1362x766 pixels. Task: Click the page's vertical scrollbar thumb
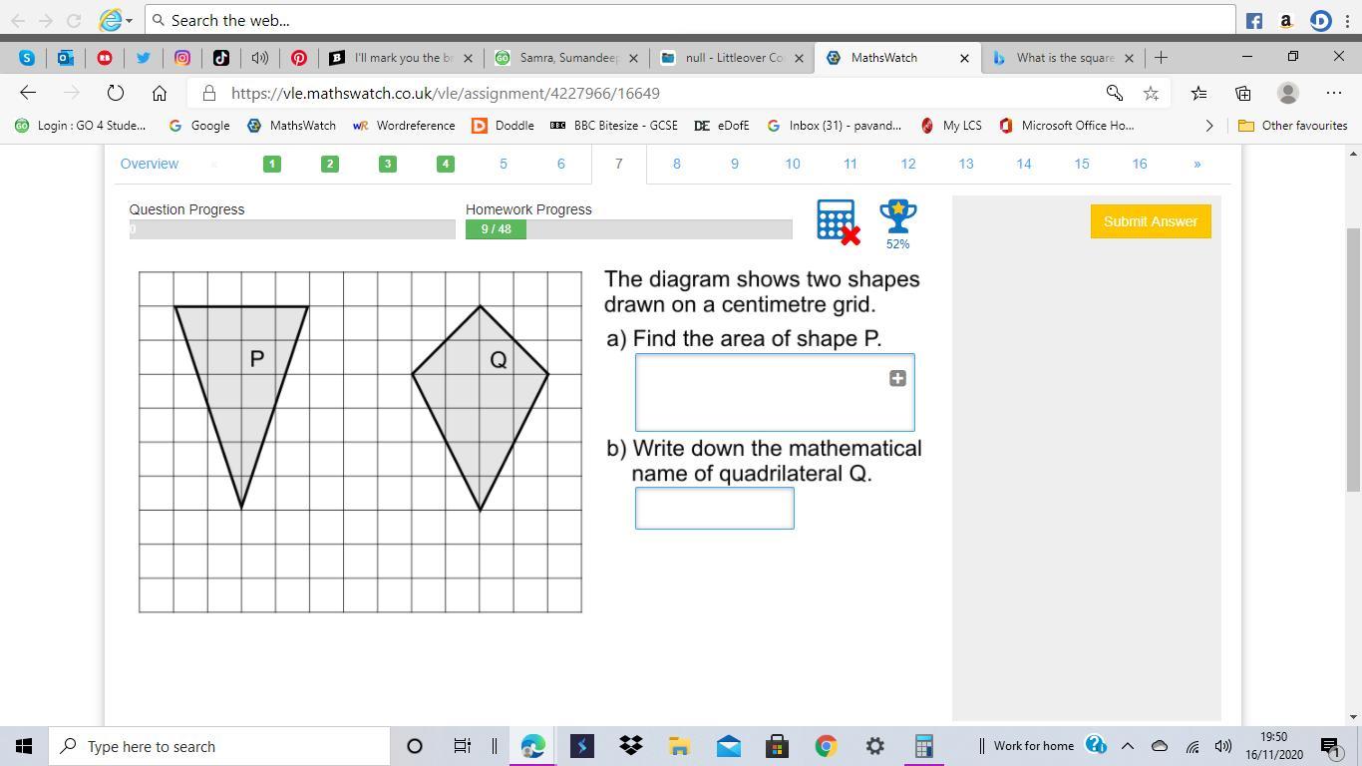coord(1353,359)
